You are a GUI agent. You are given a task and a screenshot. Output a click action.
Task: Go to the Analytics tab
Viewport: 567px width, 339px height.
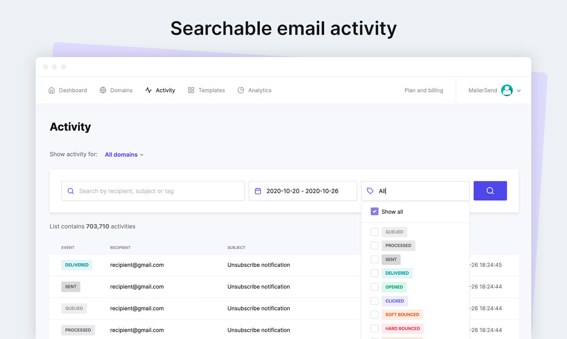point(259,90)
